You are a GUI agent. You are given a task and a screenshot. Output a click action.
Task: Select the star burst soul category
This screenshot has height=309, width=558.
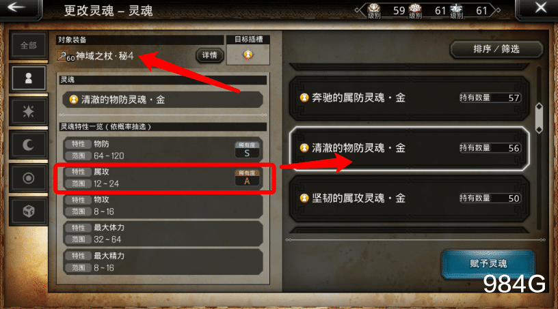pyautogui.click(x=29, y=111)
